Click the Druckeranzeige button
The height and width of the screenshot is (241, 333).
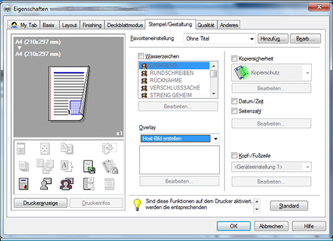(x=41, y=203)
